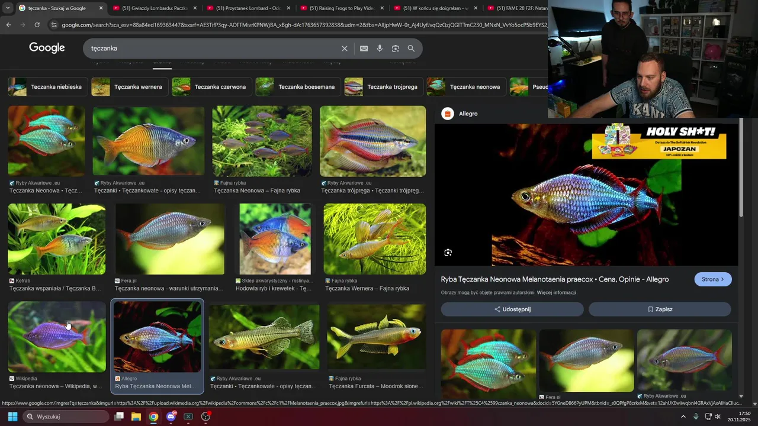The height and width of the screenshot is (426, 758).
Task: Click the Google search input field
Action: [x=213, y=49]
